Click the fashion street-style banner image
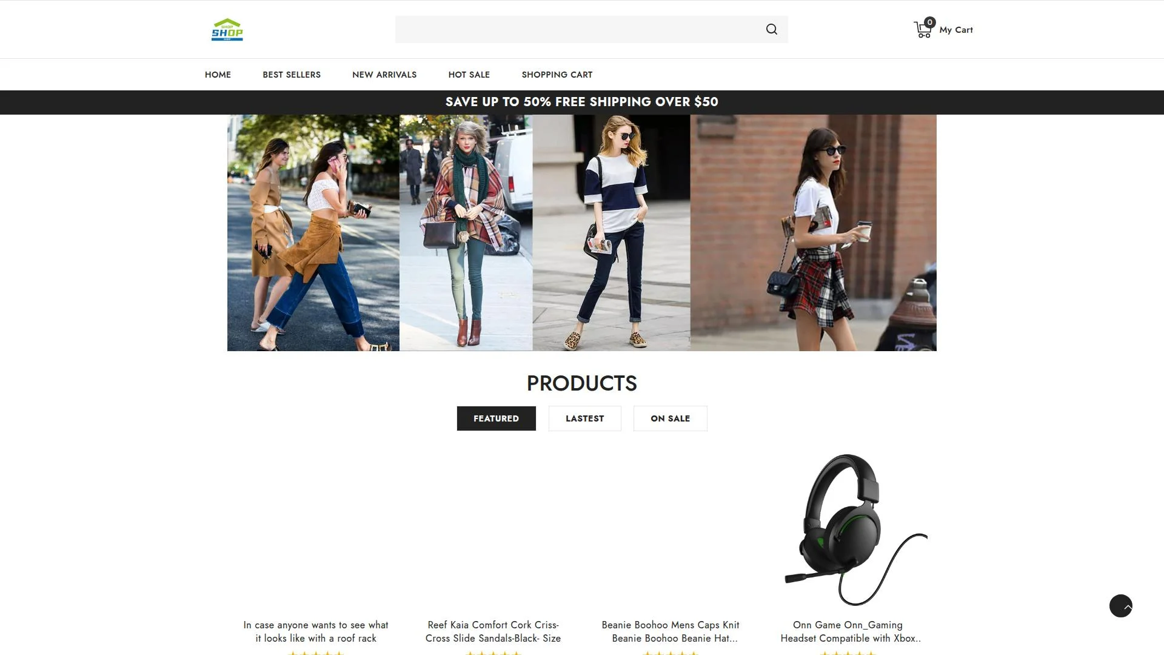The height and width of the screenshot is (655, 1164). click(582, 233)
